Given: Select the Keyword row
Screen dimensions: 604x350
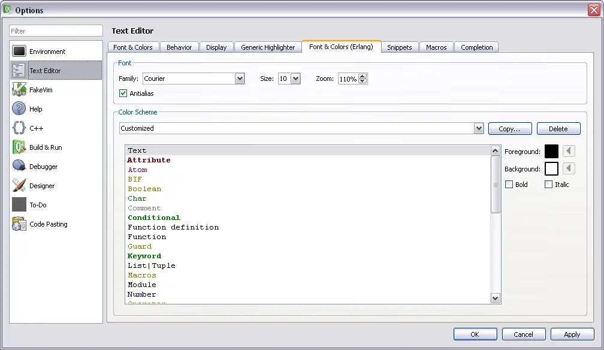Looking at the screenshot, I should [308, 256].
